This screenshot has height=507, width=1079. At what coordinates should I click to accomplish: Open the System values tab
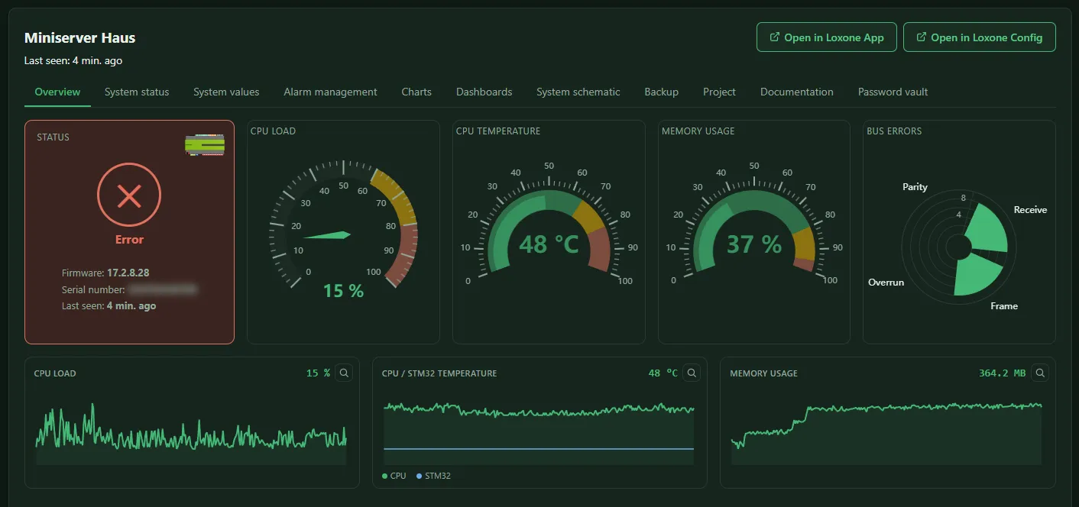click(x=226, y=92)
